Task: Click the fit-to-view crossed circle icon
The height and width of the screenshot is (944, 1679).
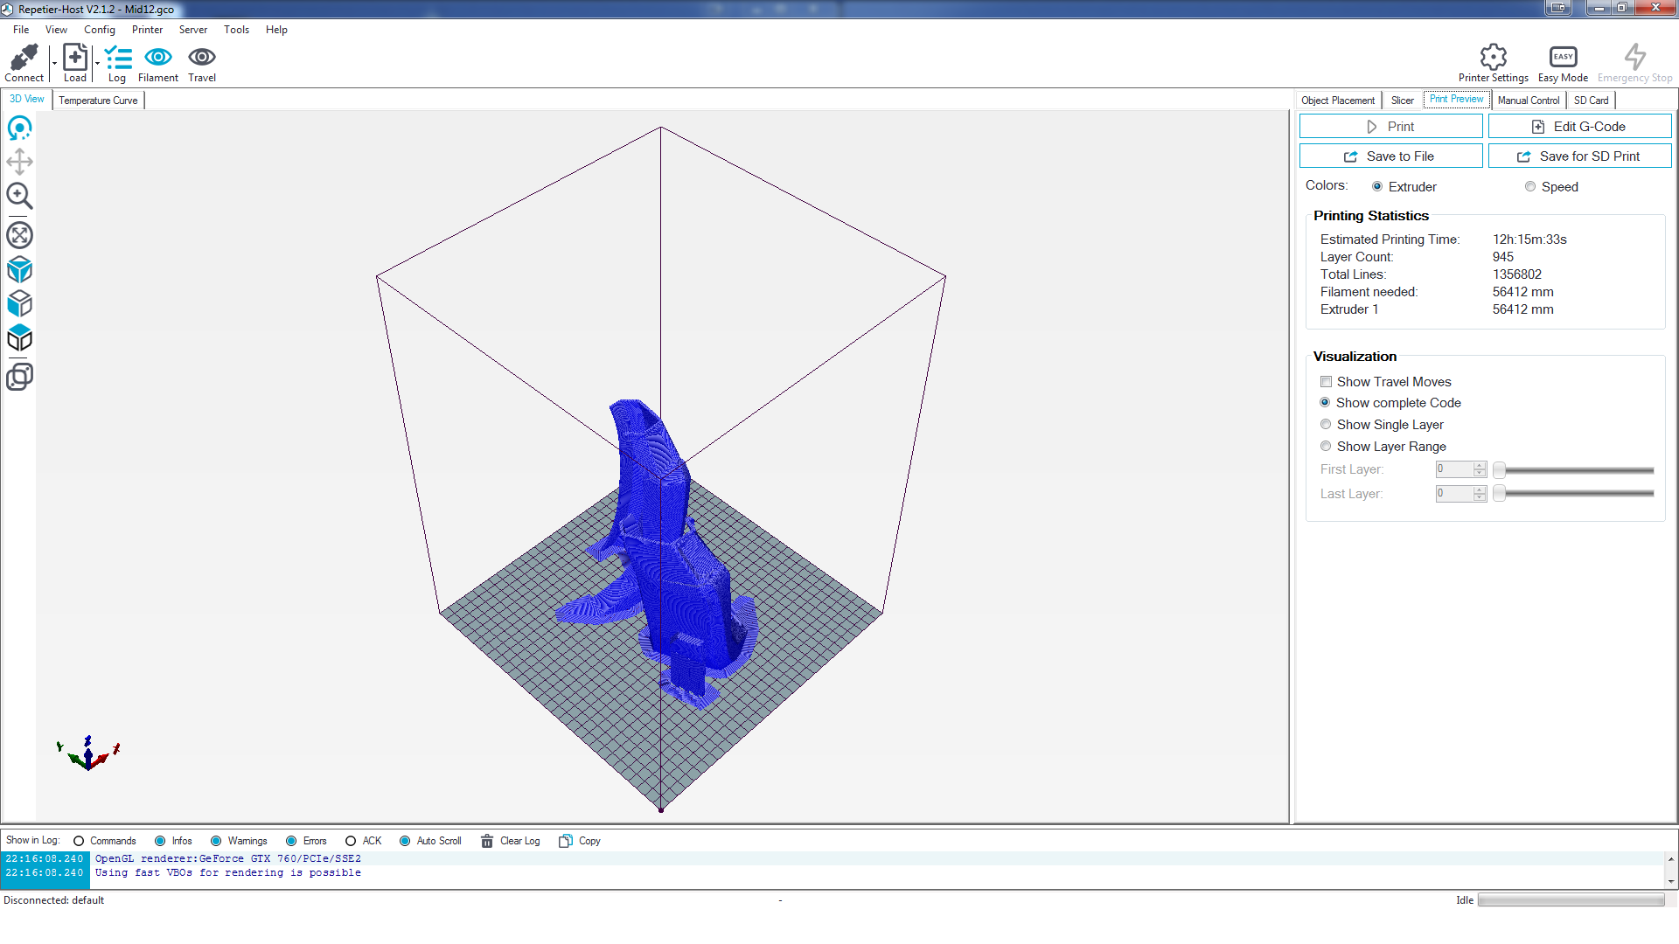Action: point(19,235)
